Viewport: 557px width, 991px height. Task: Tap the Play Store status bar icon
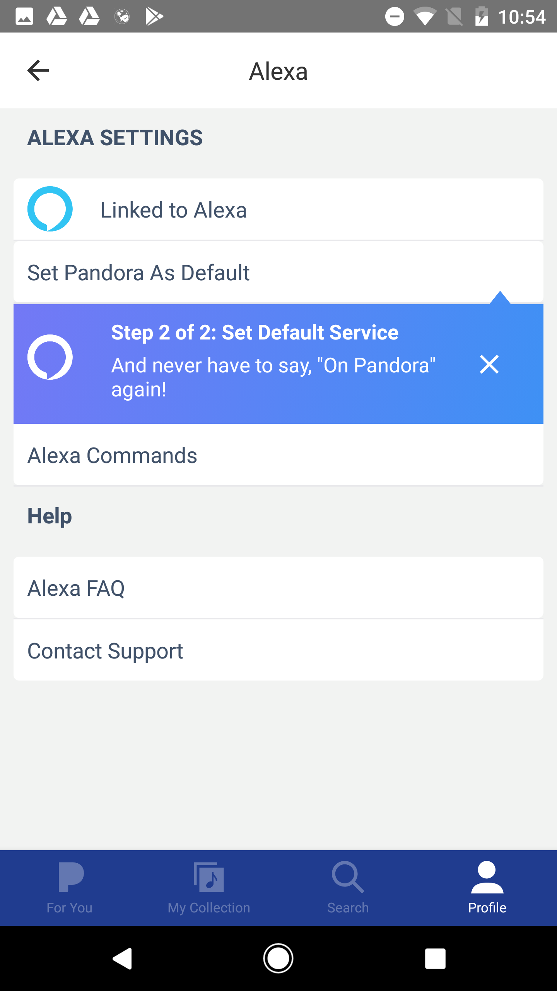154,17
